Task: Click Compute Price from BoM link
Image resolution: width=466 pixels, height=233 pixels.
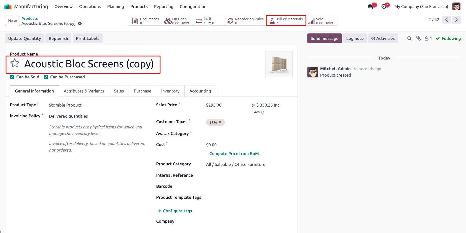Action: (234, 154)
